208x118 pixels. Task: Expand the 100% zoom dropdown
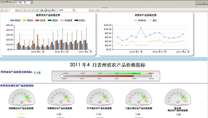point(74,10)
